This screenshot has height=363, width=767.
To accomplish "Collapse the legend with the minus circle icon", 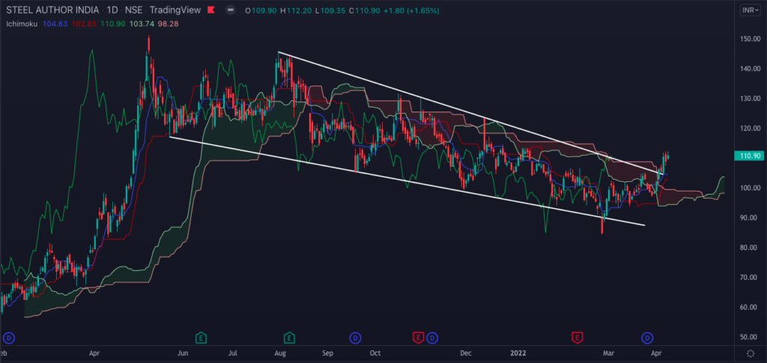I will tap(231, 10).
